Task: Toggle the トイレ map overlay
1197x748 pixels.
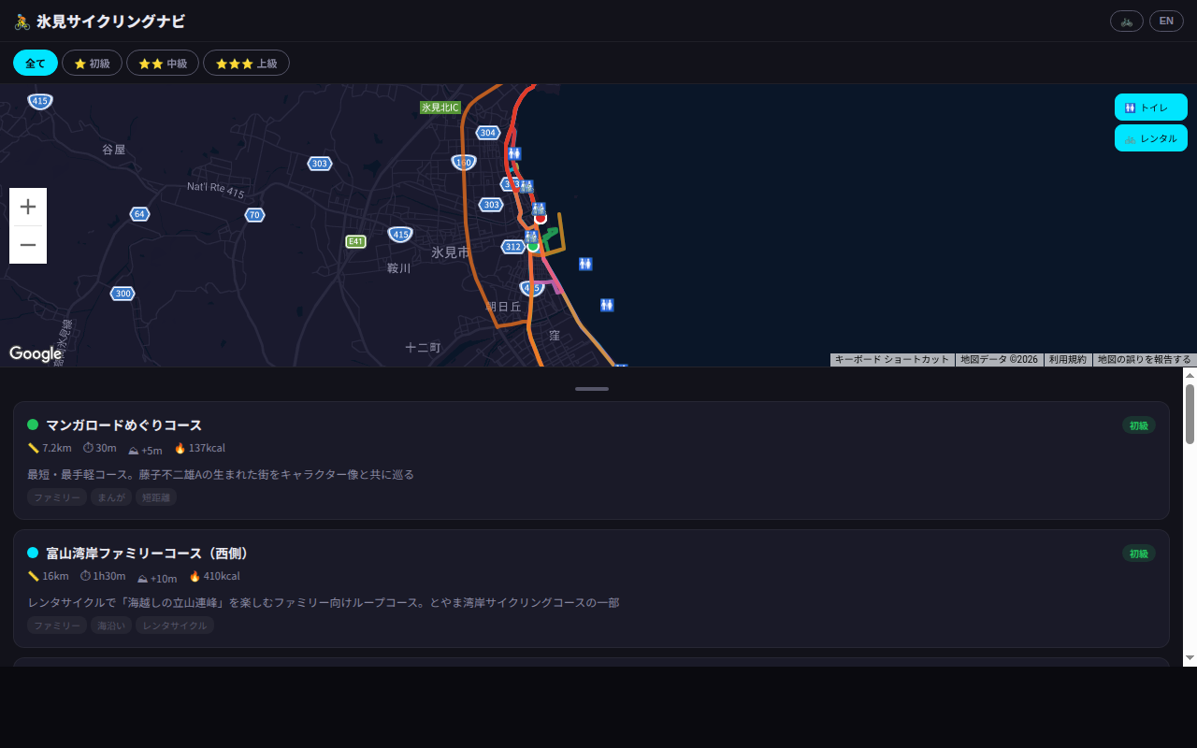Action: coord(1150,107)
